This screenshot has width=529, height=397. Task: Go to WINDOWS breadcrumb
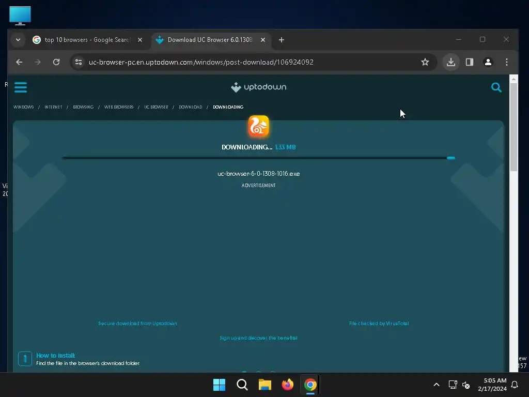pyautogui.click(x=24, y=107)
